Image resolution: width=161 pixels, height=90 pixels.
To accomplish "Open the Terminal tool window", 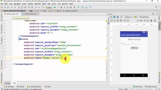I will point(20,87).
